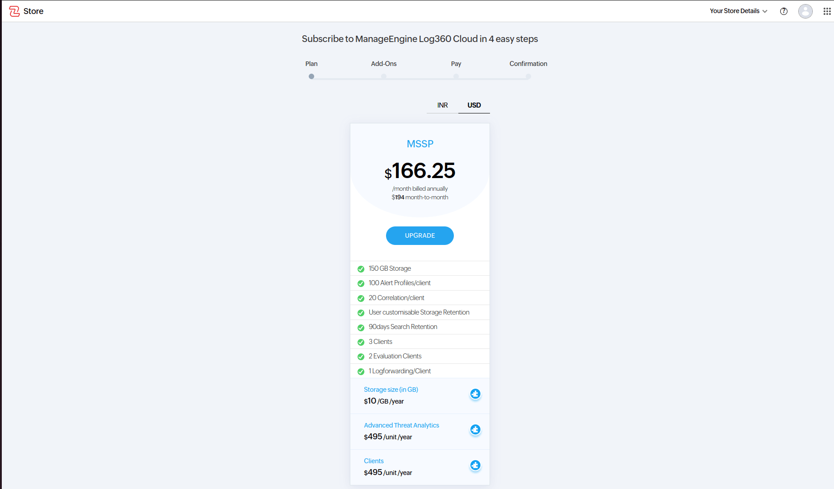Click the Zoho Store logo icon
This screenshot has height=489, width=834.
[14, 11]
